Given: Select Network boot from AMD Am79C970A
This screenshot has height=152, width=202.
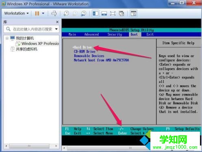Looking at the screenshot, I should (x=101, y=60).
